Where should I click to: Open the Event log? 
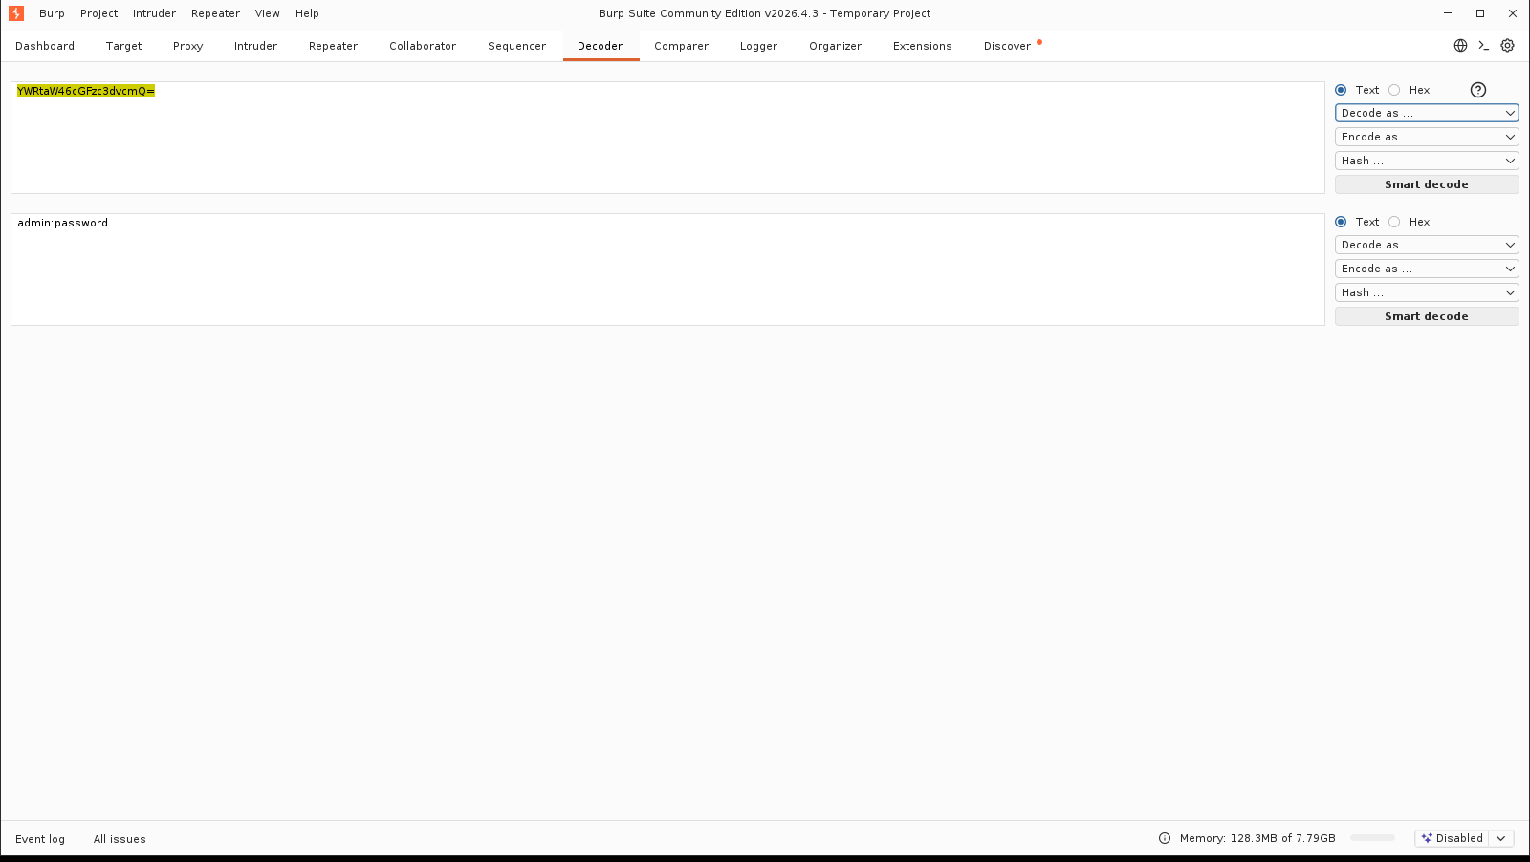coord(40,839)
